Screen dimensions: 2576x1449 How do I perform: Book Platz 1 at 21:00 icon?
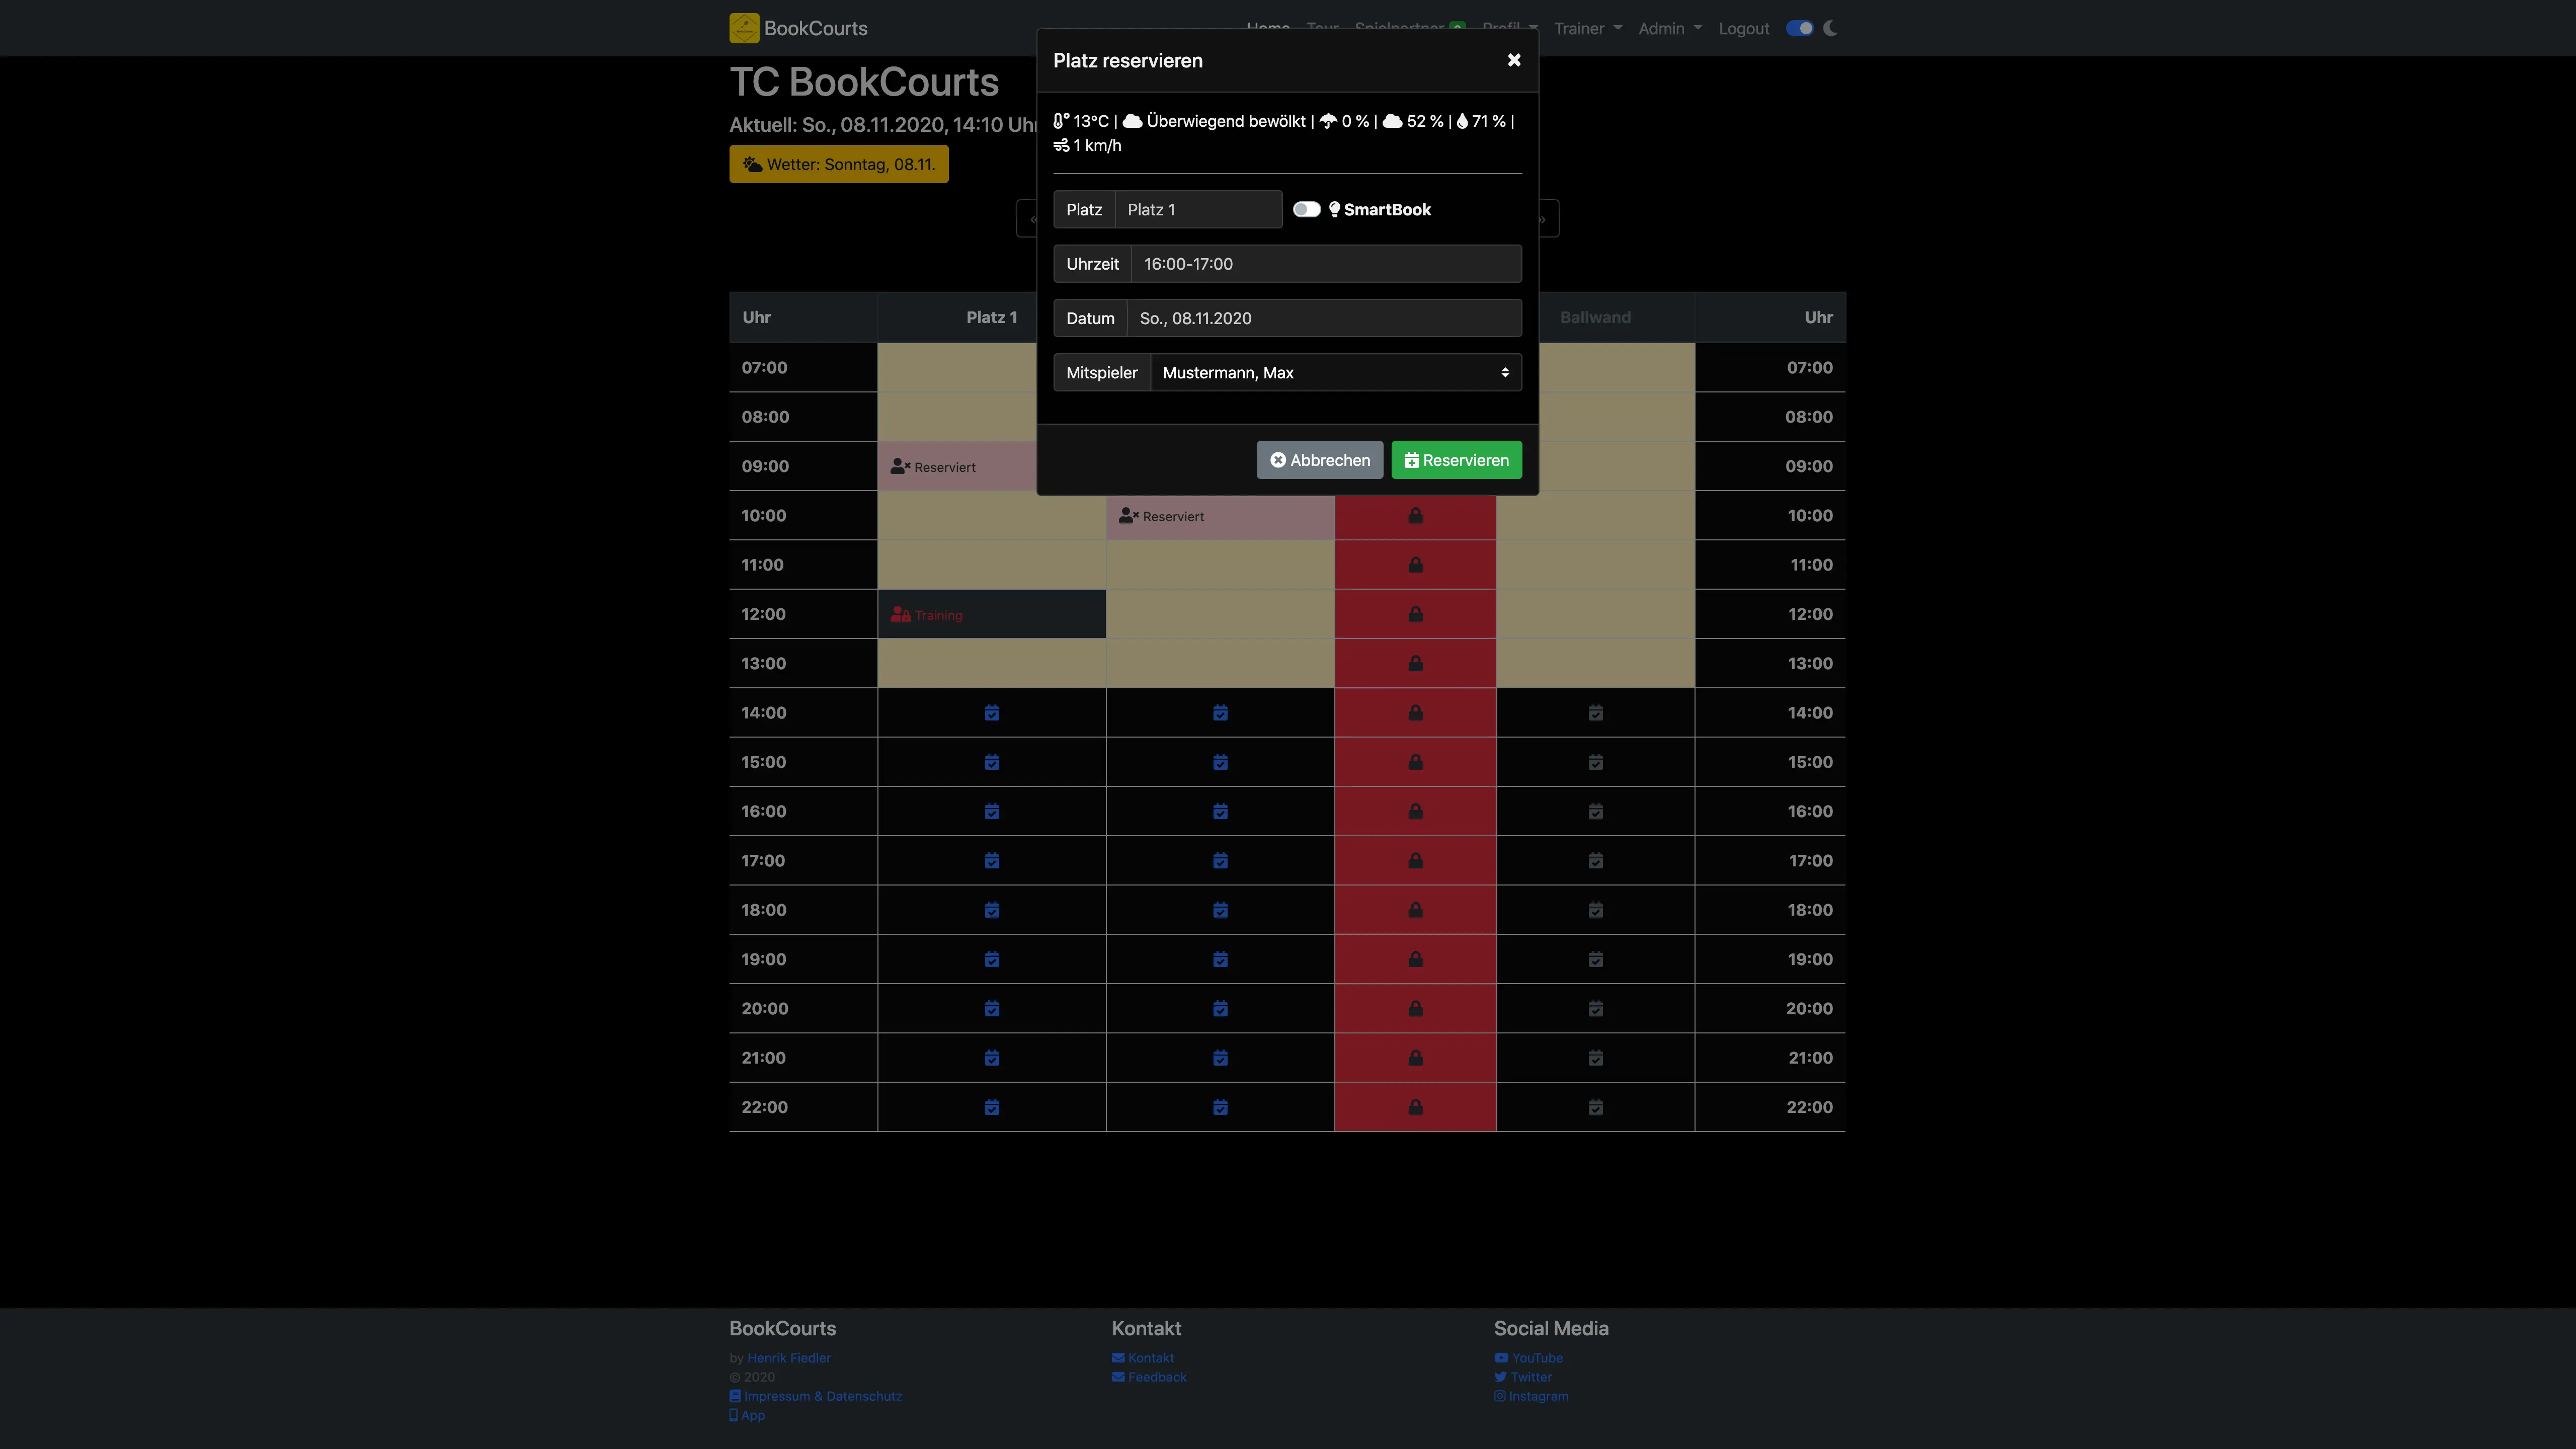(991, 1058)
